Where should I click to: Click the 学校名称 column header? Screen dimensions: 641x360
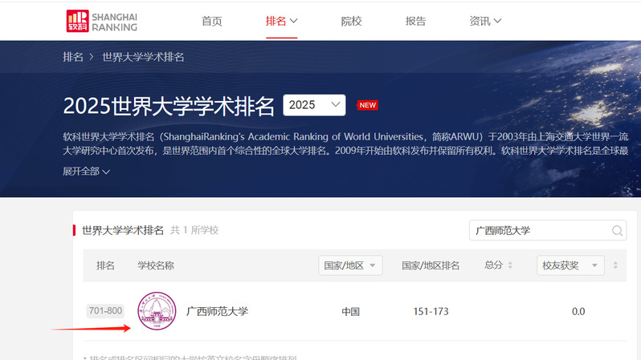coord(156,265)
